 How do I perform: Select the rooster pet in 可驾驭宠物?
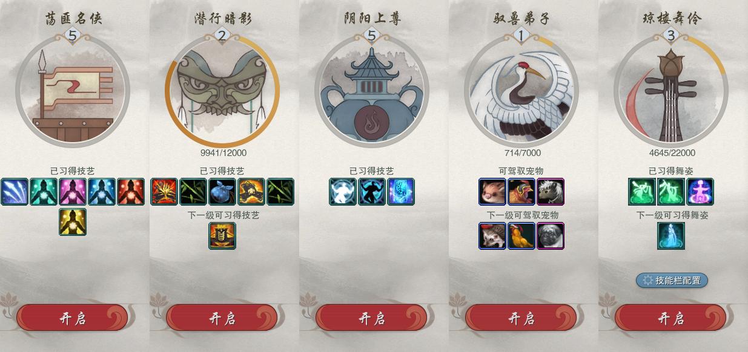point(521,192)
